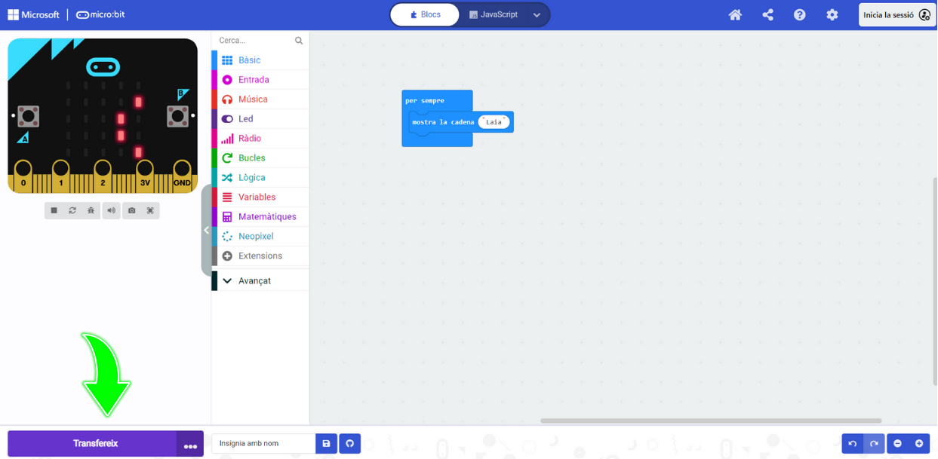Collapse the simulator panel with the arrow handle
Image resolution: width=938 pixels, height=459 pixels.
pos(206,231)
